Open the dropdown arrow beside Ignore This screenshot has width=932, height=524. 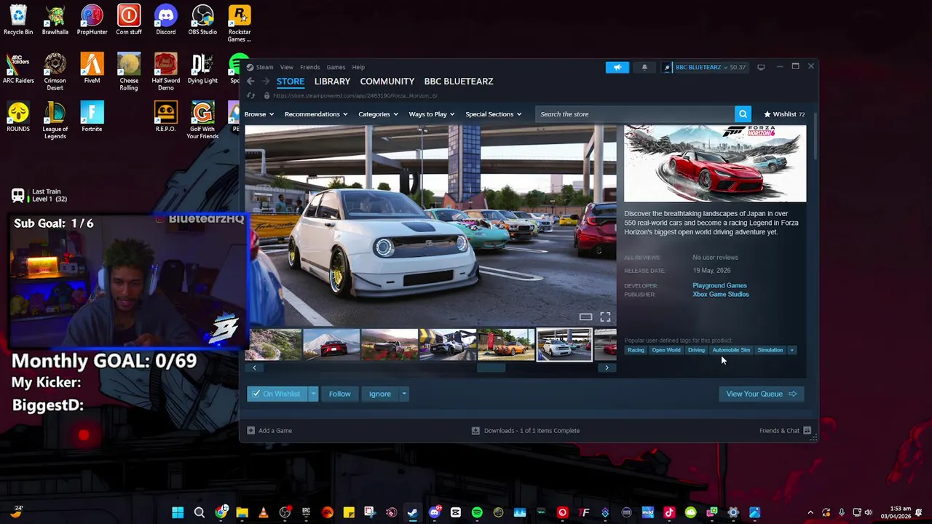pos(404,394)
